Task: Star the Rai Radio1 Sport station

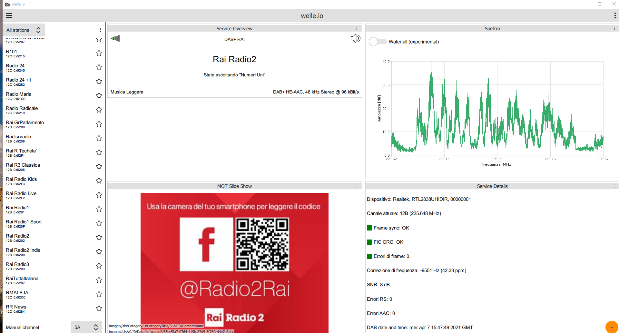Action: tap(99, 223)
